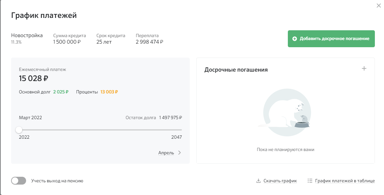Click the Проценты value 13 003 ₽
Viewport: 384px width, 195px height.
coord(109,92)
